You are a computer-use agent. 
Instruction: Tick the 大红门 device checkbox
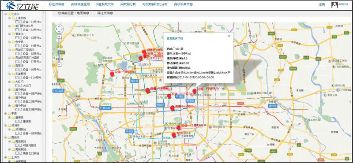pos(17,85)
